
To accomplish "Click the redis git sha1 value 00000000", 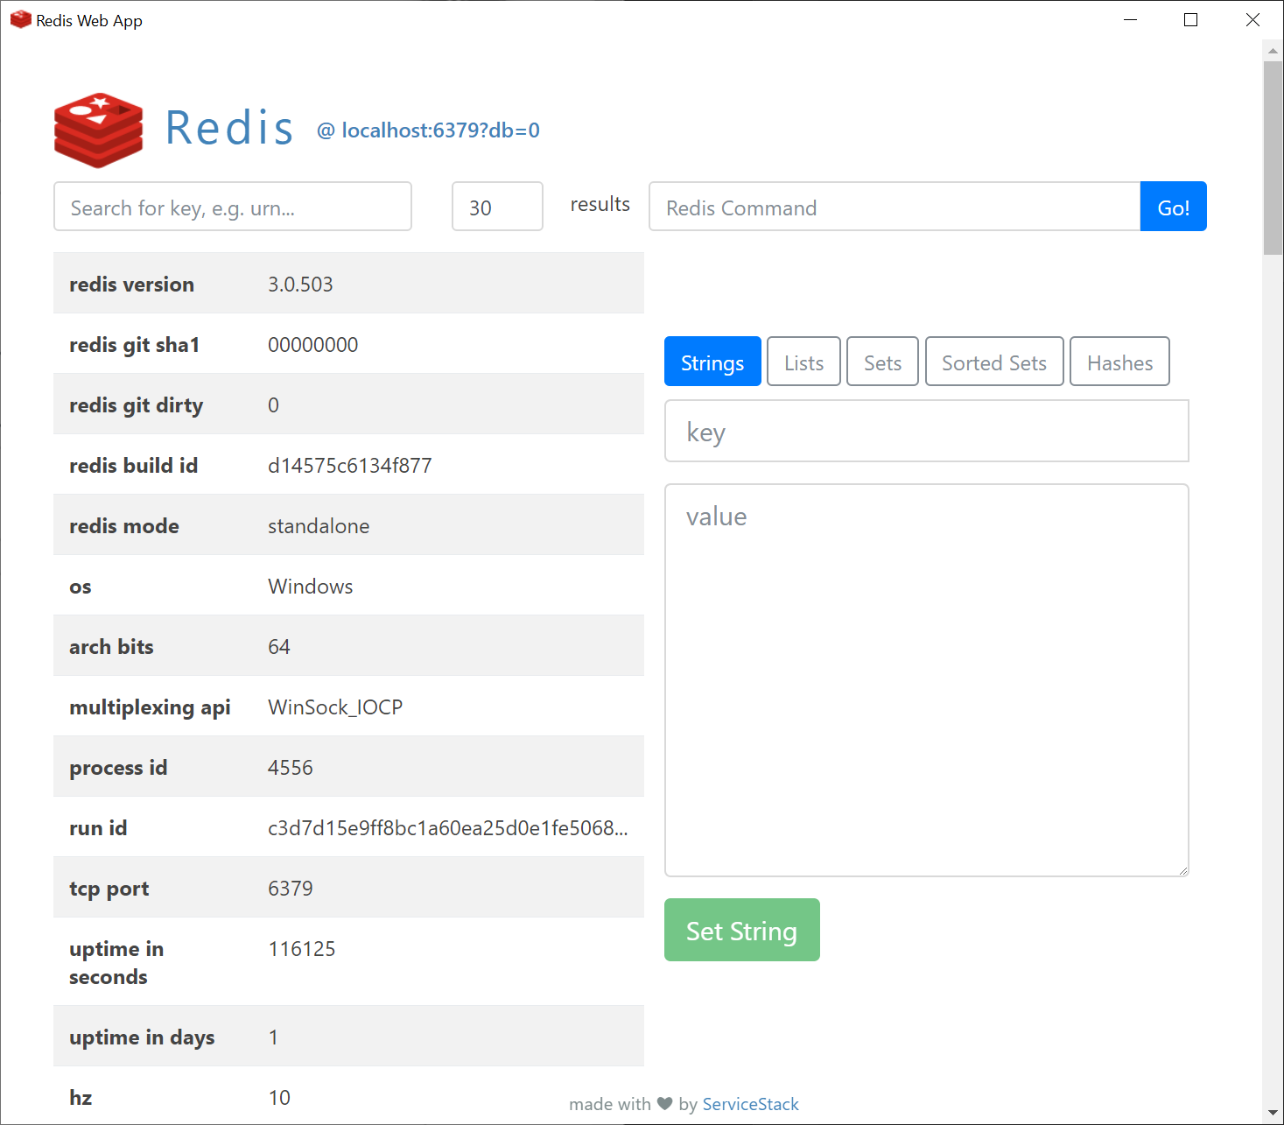I will (x=312, y=345).
